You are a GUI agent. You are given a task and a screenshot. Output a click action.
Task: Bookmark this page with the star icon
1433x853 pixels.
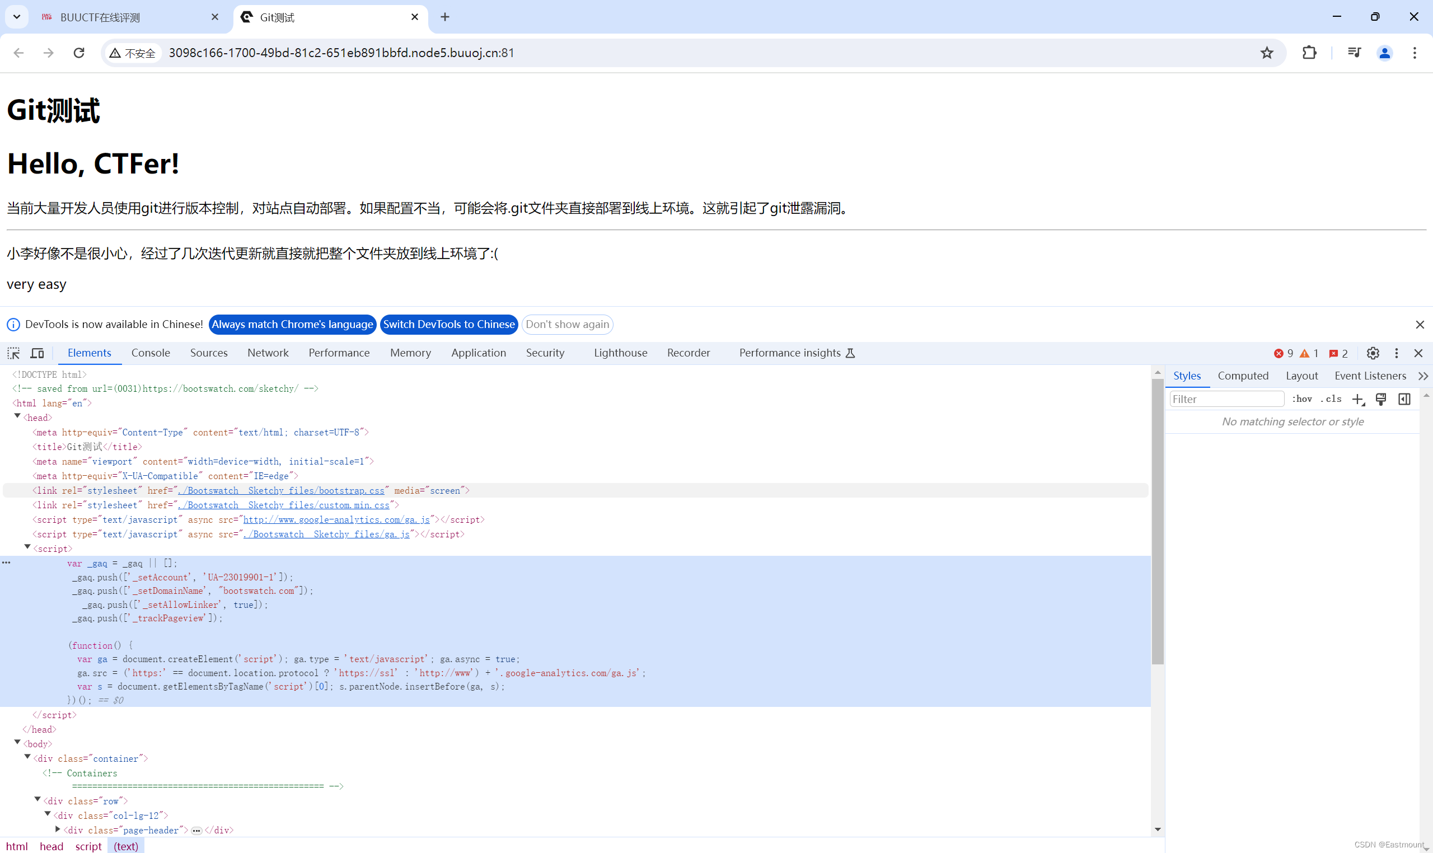coord(1266,53)
